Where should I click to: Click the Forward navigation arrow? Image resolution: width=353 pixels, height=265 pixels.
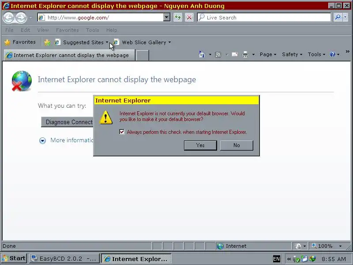click(21, 18)
